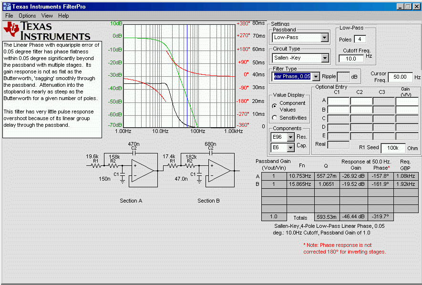Image resolution: width=422 pixels, height=285 pixels.
Task: Open the E6 capacitor series dropdown
Action: click(291, 147)
